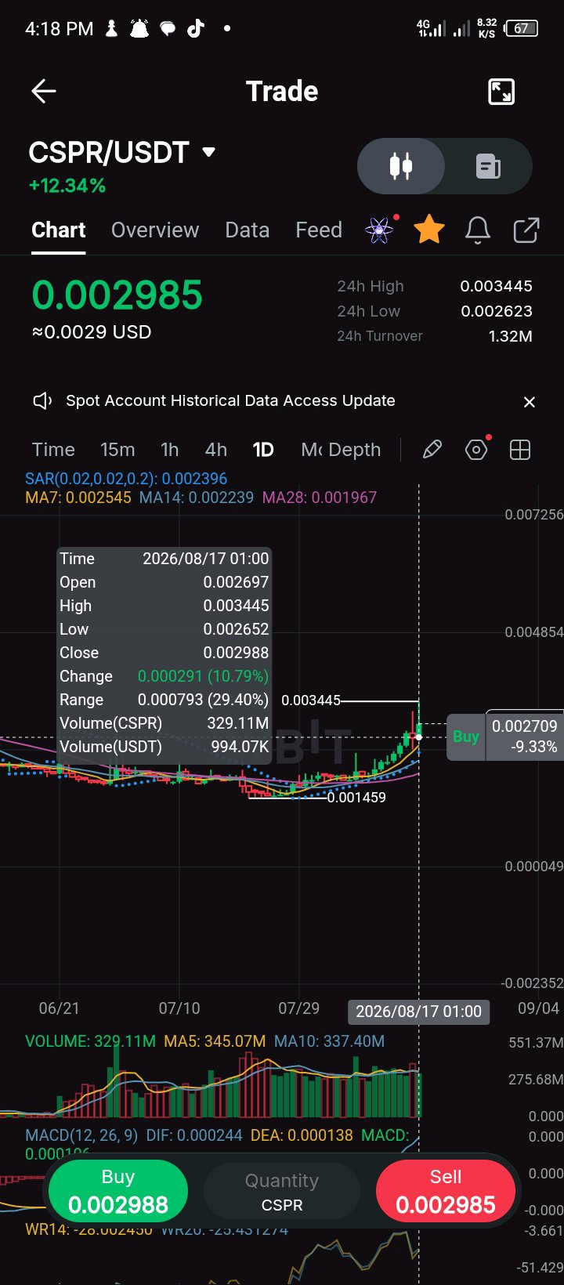
Task: Tap the MA7 indicator value
Action: point(78,498)
